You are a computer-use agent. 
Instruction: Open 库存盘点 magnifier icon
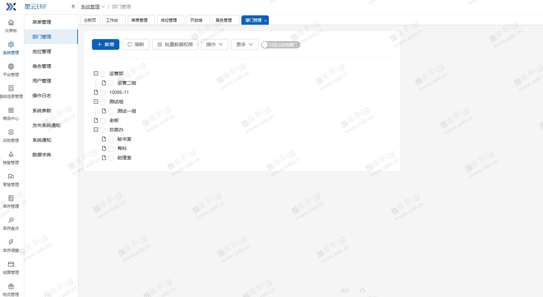(x=11, y=220)
